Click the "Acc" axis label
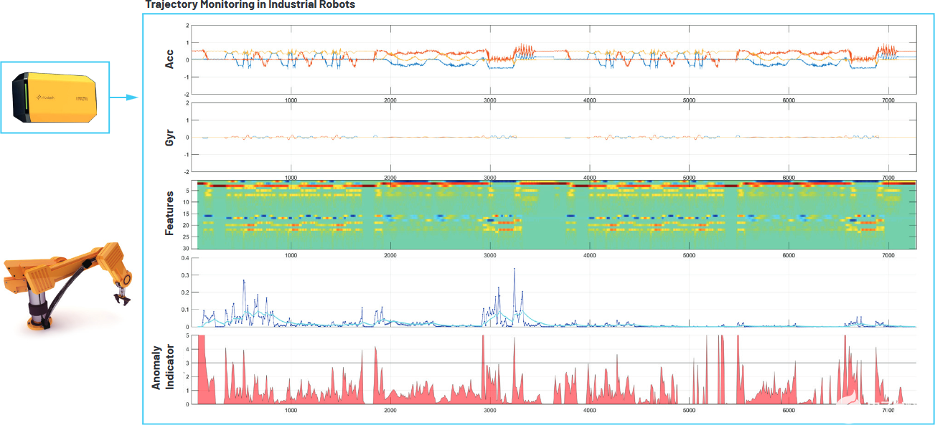The width and height of the screenshot is (935, 425). pos(169,59)
